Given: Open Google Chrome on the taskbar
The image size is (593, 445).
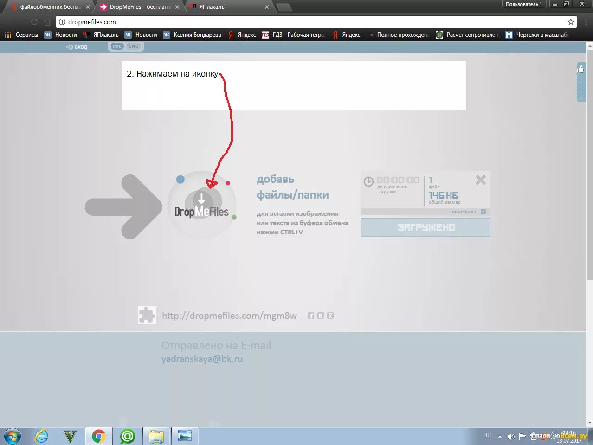Looking at the screenshot, I should (98, 436).
